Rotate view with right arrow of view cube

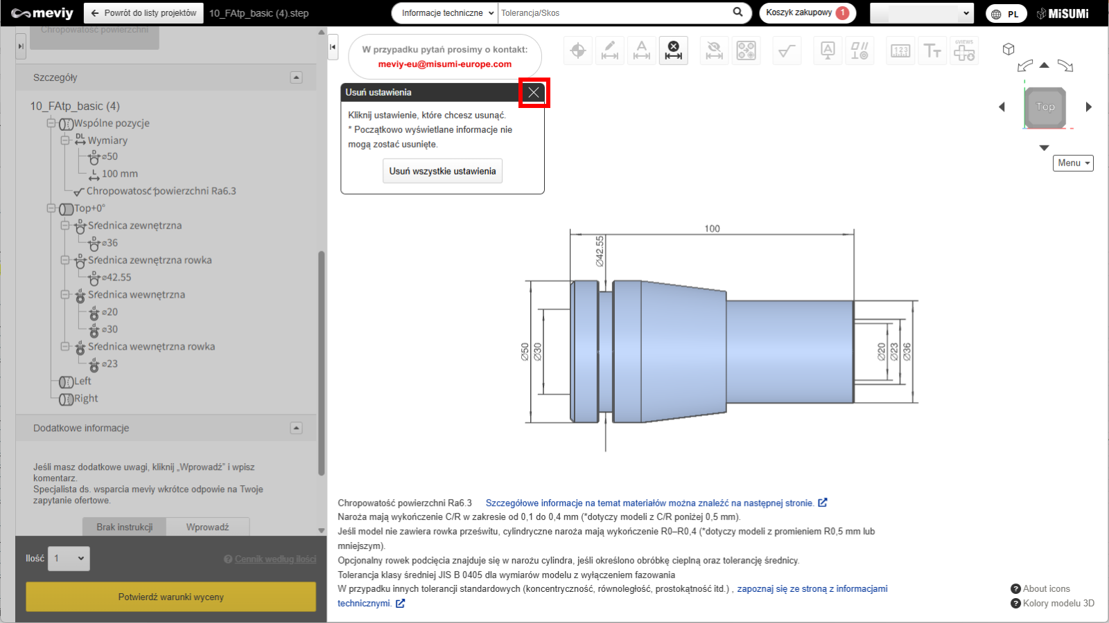tap(1088, 107)
